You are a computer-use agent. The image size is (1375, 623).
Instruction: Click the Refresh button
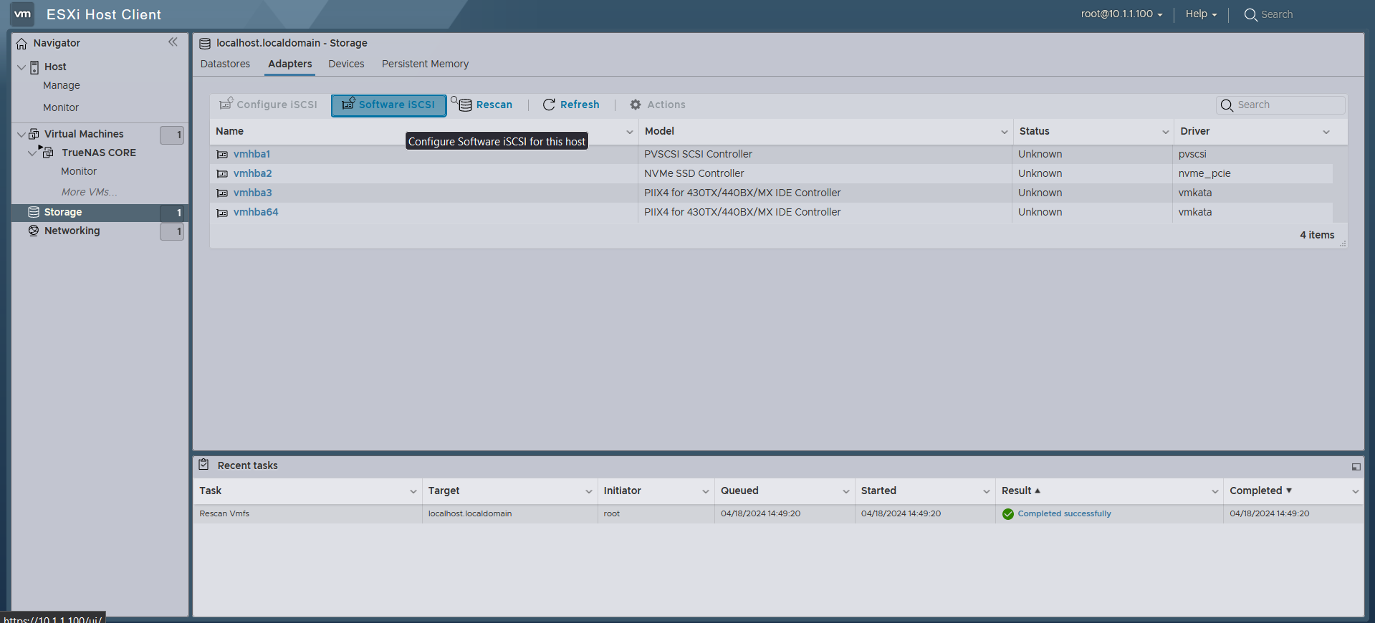[571, 105]
